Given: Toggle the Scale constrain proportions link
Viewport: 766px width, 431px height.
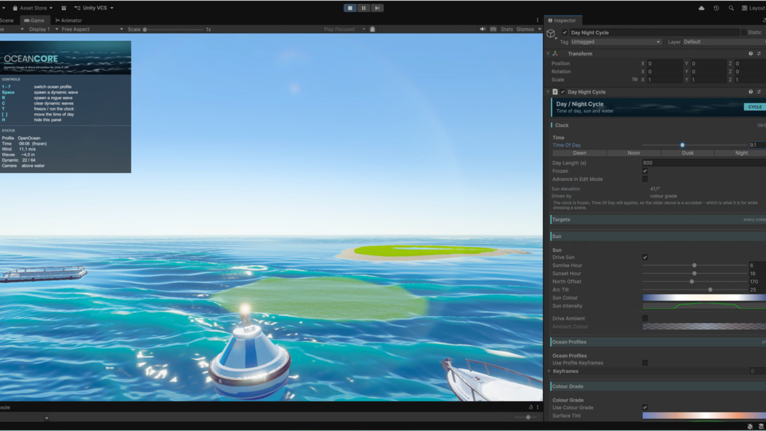Looking at the screenshot, I should [x=635, y=80].
